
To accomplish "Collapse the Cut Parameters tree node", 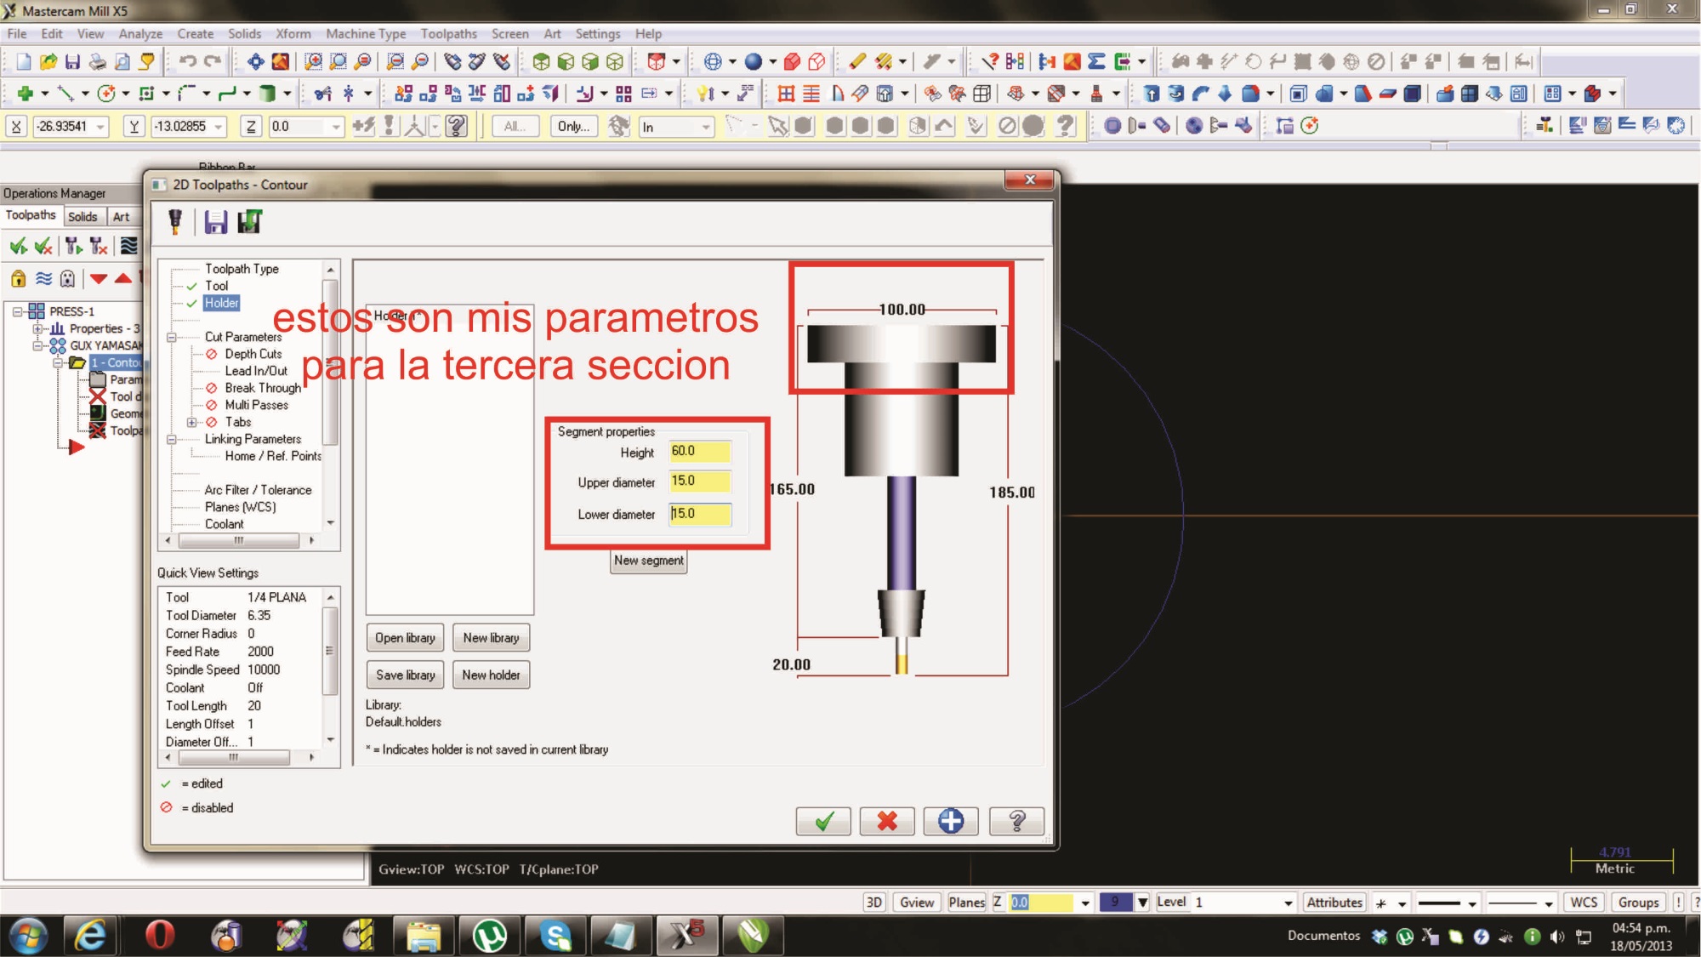I will pos(172,337).
